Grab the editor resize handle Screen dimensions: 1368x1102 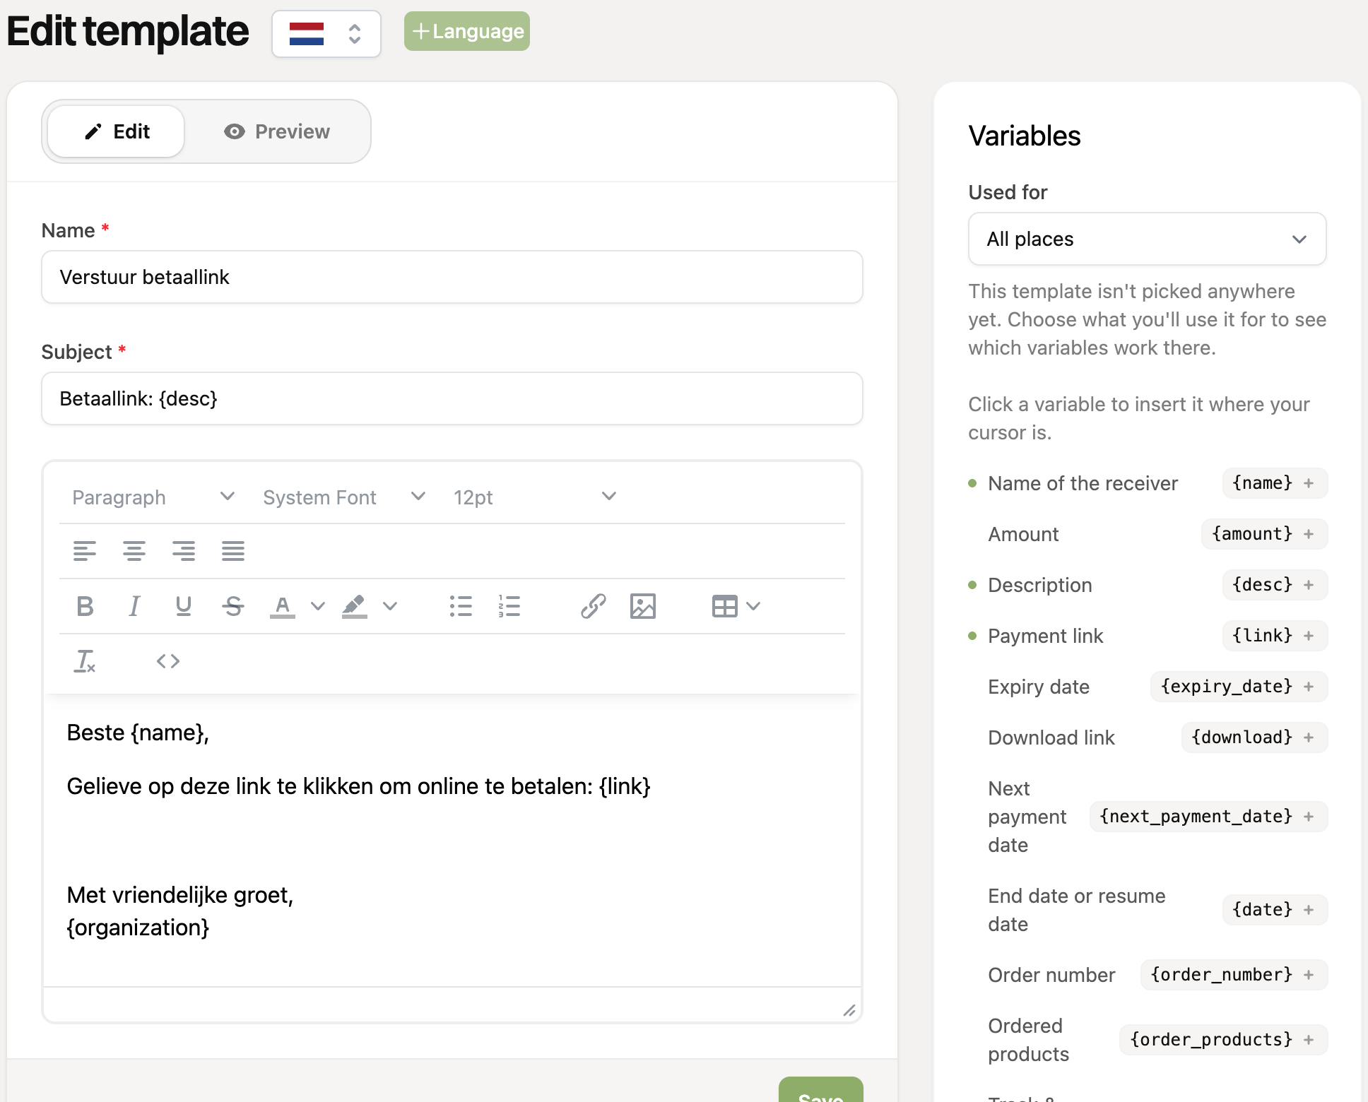point(849,1010)
